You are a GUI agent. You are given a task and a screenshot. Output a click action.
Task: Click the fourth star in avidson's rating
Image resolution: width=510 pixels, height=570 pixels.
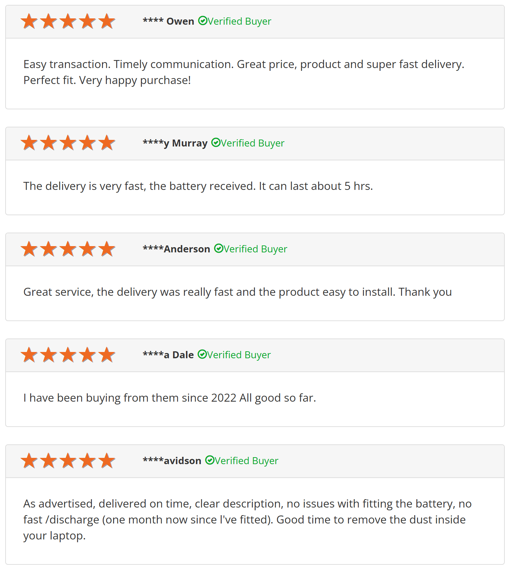87,461
